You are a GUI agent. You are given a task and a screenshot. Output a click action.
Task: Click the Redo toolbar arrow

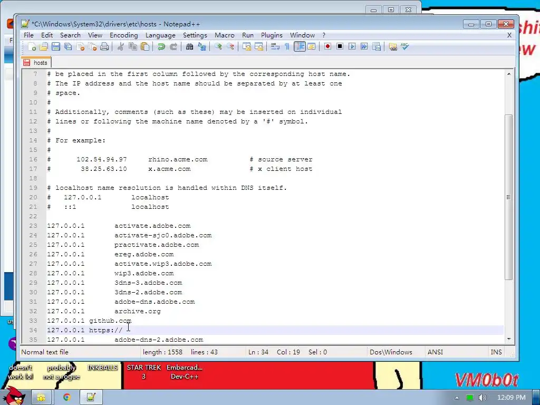(x=173, y=47)
